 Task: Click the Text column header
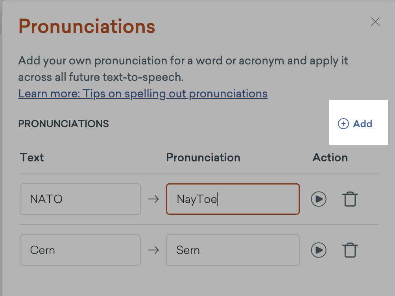coord(32,157)
